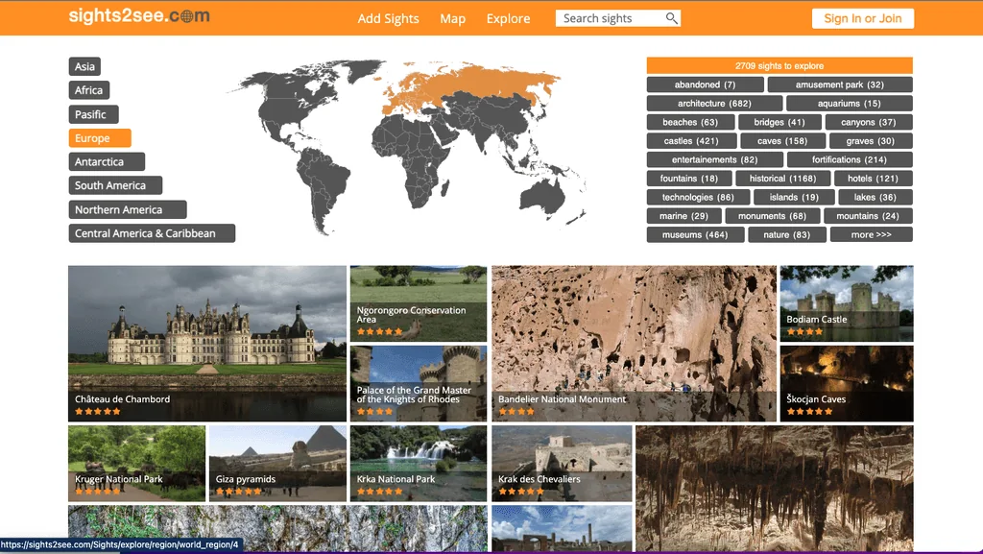Filter by nature (83) category
This screenshot has width=983, height=554.
click(x=787, y=235)
